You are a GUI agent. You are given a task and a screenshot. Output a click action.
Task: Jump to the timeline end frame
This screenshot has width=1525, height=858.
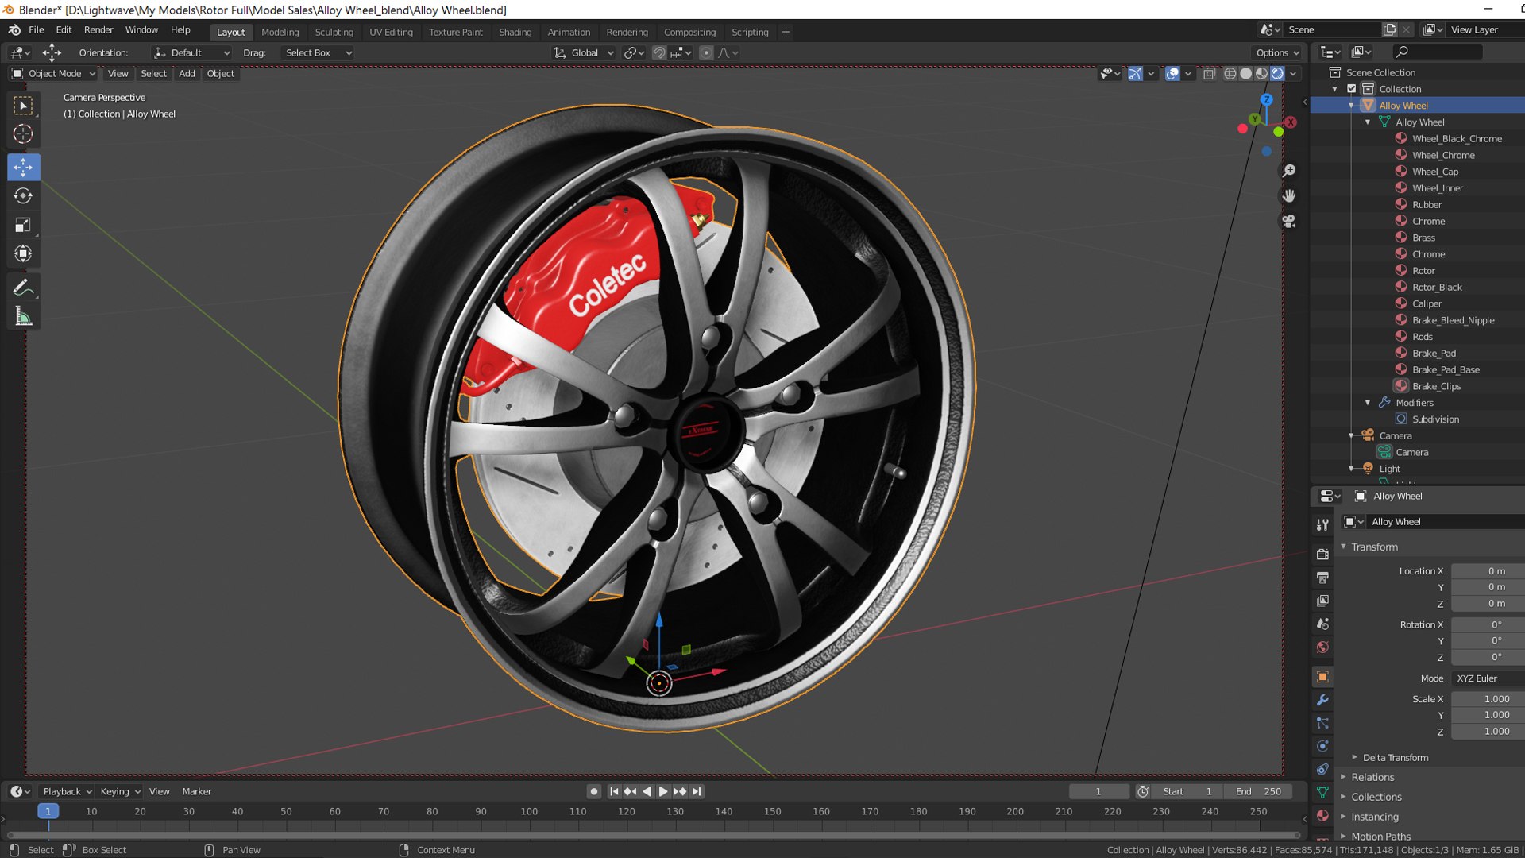pyautogui.click(x=697, y=791)
